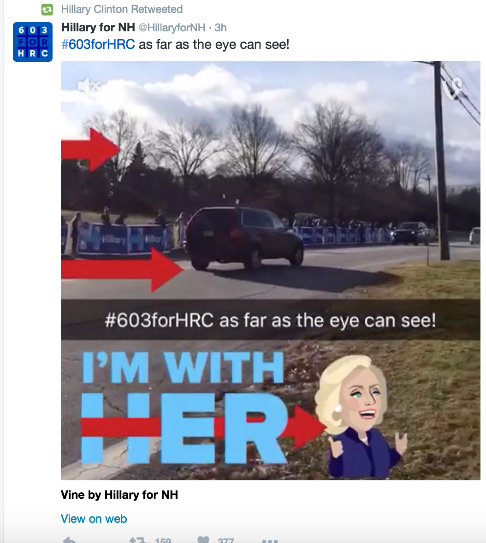Viewport: 486px width, 543px height.
Task: Click the green retweeted icon
Action: pos(47,9)
